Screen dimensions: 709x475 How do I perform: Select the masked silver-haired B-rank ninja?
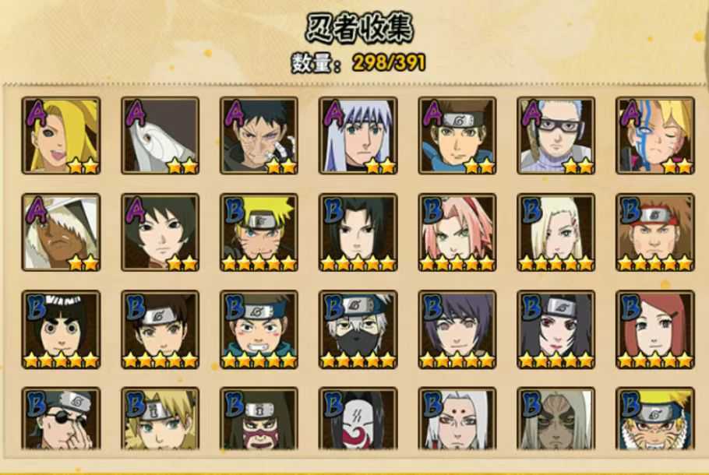pyautogui.click(x=358, y=329)
